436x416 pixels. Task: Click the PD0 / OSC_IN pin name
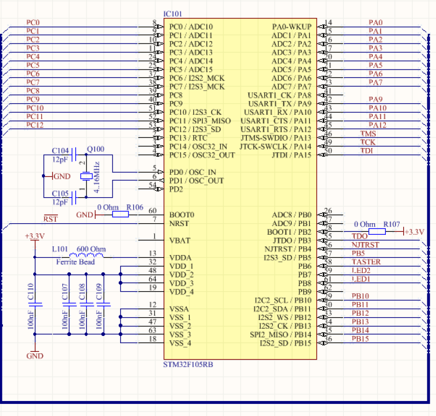[193, 172]
